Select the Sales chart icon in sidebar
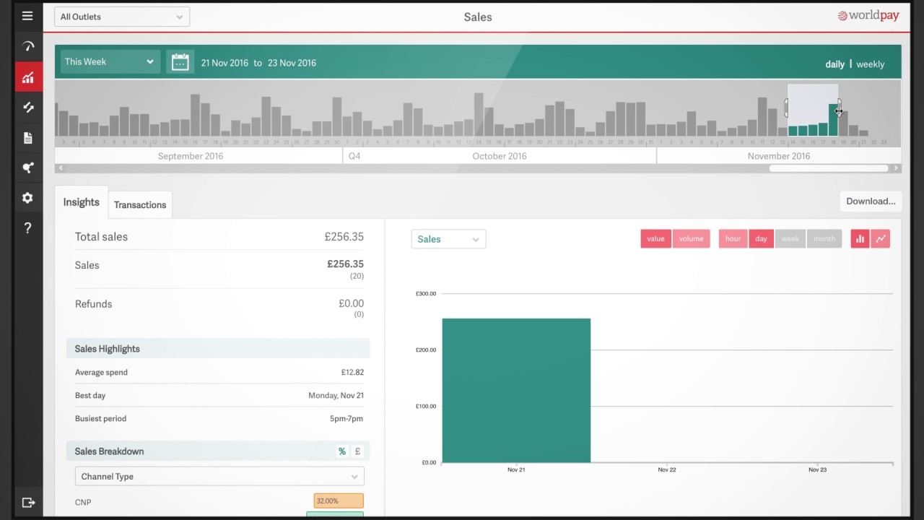The height and width of the screenshot is (520, 924). tap(28, 77)
